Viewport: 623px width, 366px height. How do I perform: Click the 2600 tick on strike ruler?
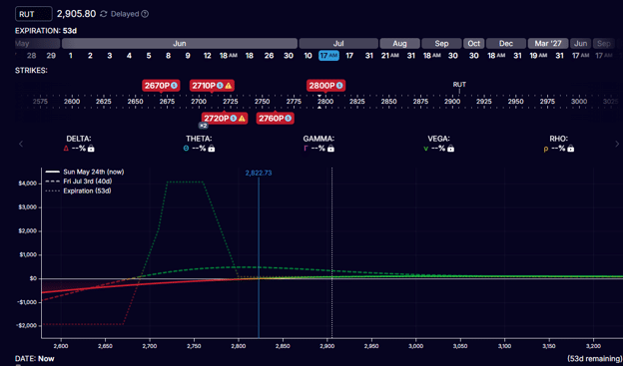click(72, 102)
